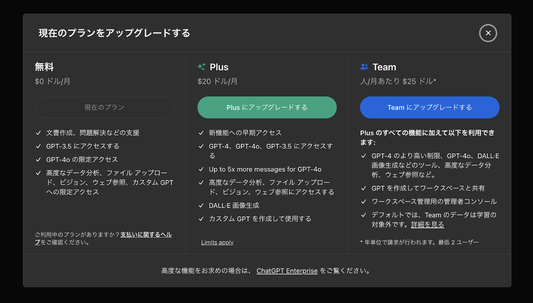
Task: Click checkmark beside GPT-4o の限定アクセス
Action: [38, 159]
